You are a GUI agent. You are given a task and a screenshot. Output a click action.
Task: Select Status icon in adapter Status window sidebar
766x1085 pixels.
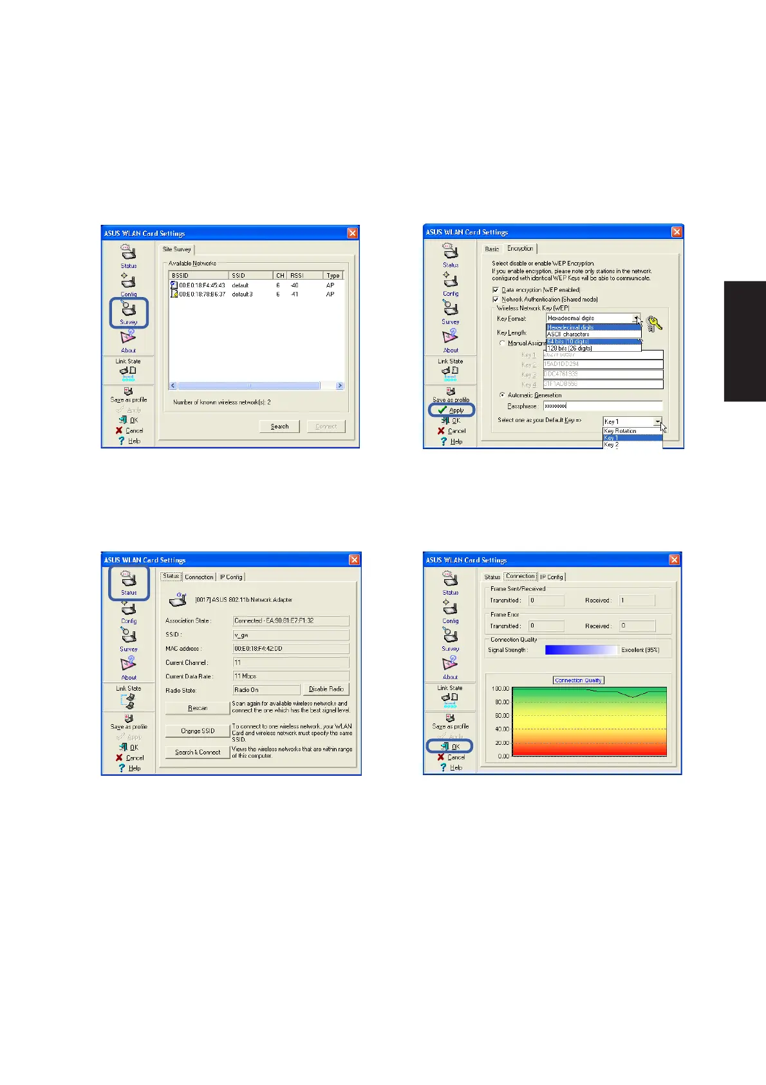coord(128,579)
